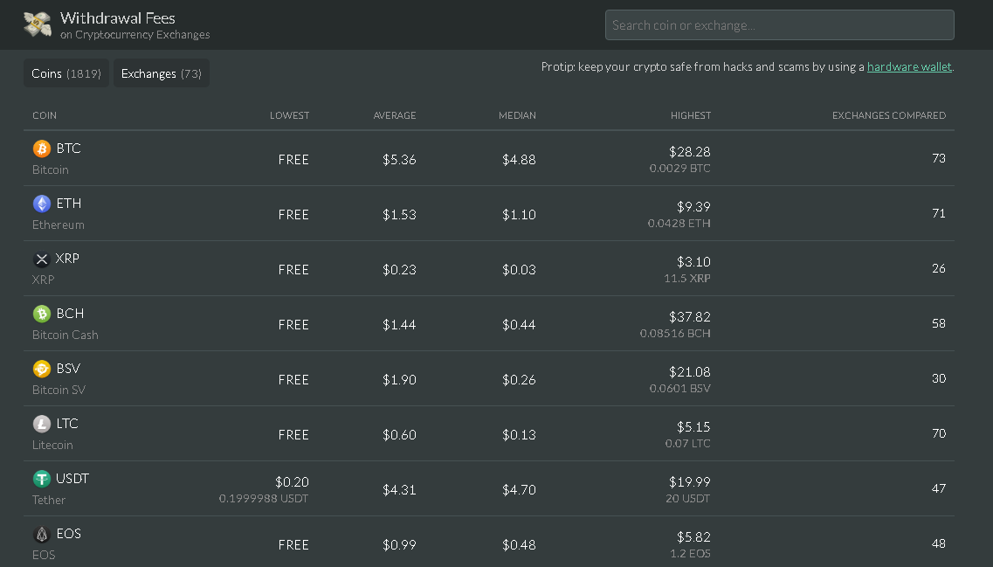Select the 'Ethereum' coin name text
The width and height of the screenshot is (993, 567).
tap(59, 225)
